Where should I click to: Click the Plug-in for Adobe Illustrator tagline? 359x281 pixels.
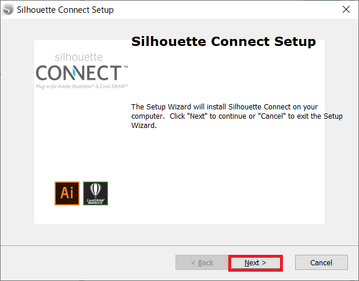click(82, 87)
